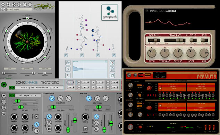The image size is (220, 135).
Task: Click the Synplant 'growth' mode button
Action: (27, 69)
